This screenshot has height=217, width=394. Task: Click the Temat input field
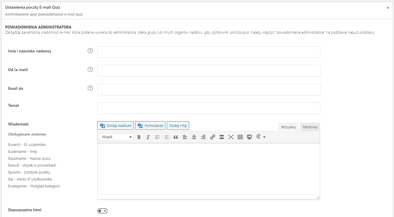click(x=209, y=108)
